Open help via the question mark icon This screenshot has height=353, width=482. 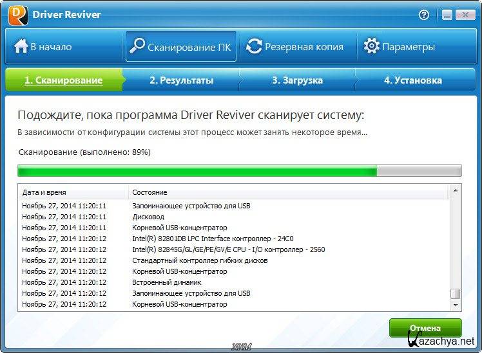coord(424,15)
